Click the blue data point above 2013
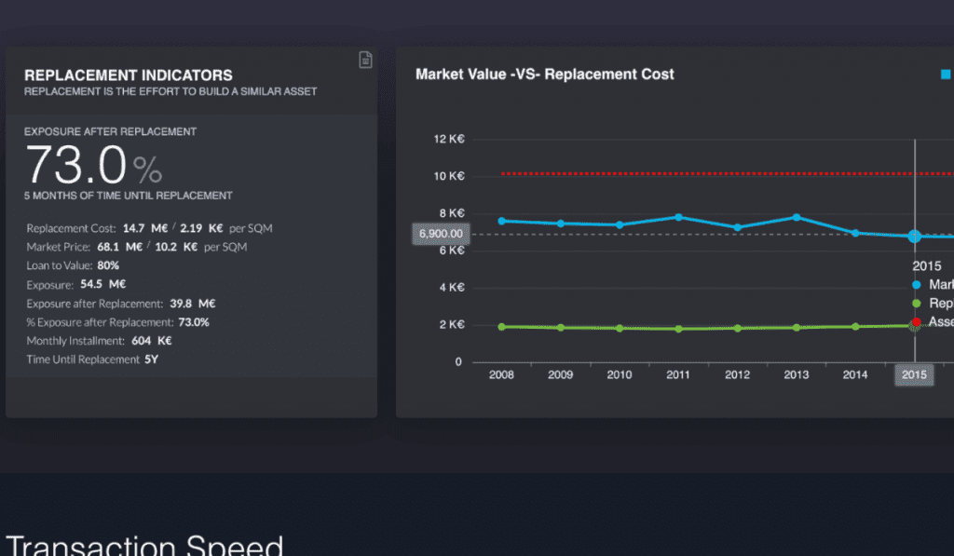This screenshot has width=954, height=556. coord(796,216)
